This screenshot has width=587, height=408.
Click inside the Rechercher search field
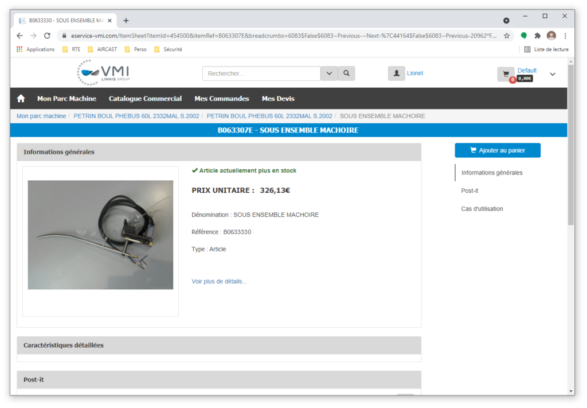coord(261,73)
